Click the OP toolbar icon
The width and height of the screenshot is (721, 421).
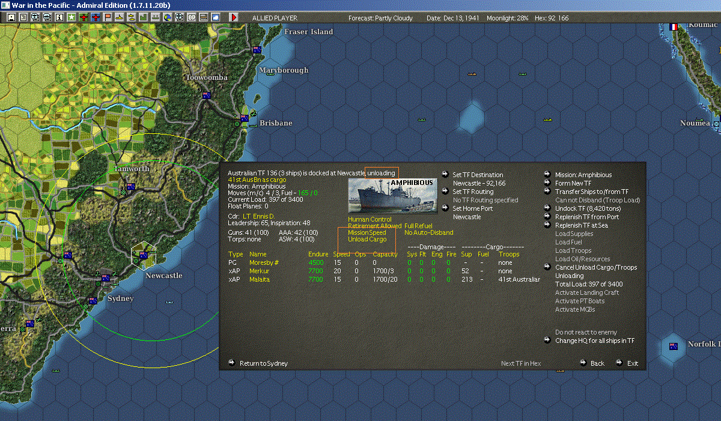pos(192,18)
